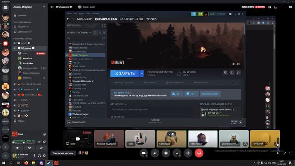Open the Rust stream monitor icon

[x=44, y=134]
